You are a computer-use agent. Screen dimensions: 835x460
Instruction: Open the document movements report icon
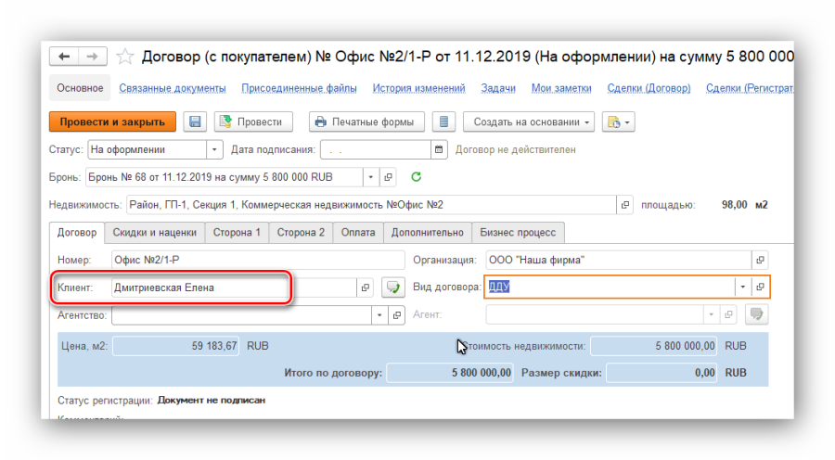(445, 121)
